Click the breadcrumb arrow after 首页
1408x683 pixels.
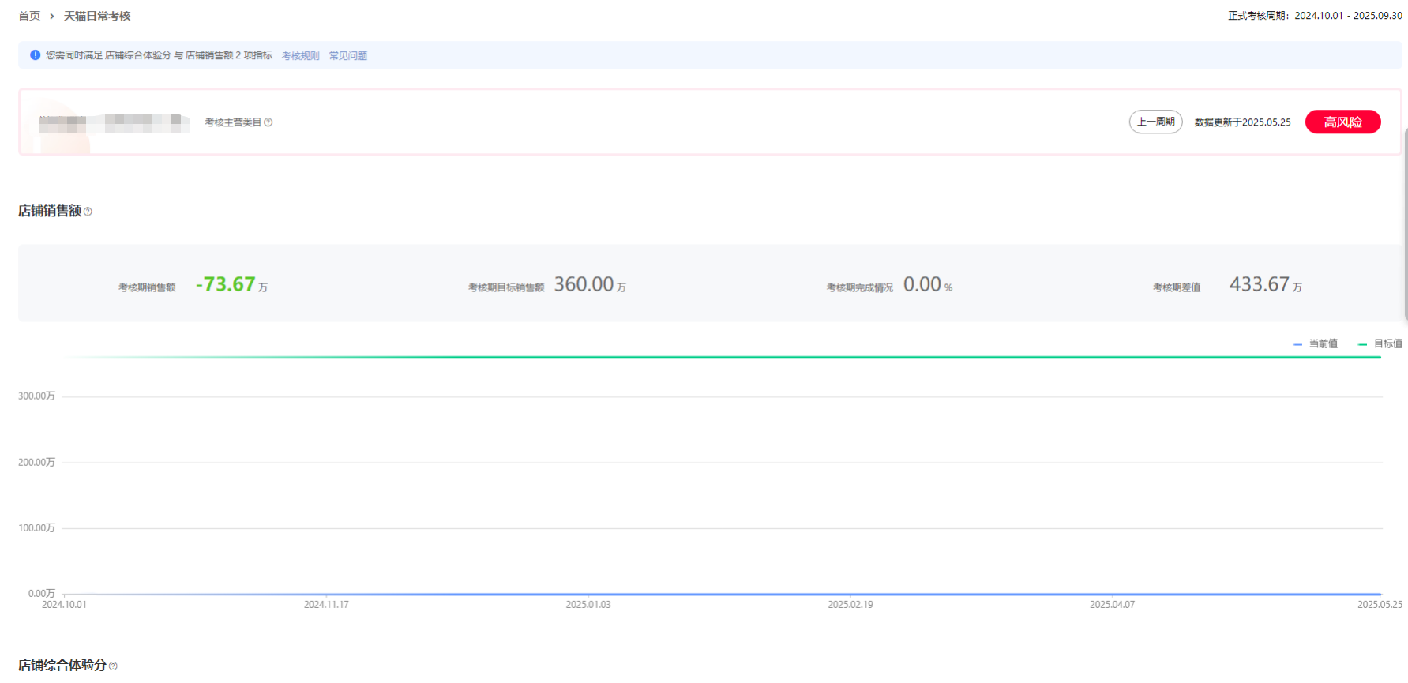(x=52, y=17)
